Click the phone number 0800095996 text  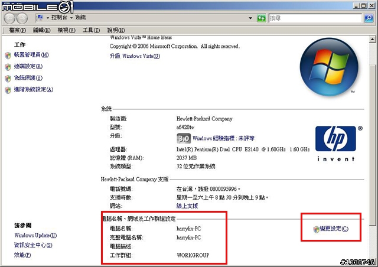click(x=223, y=189)
